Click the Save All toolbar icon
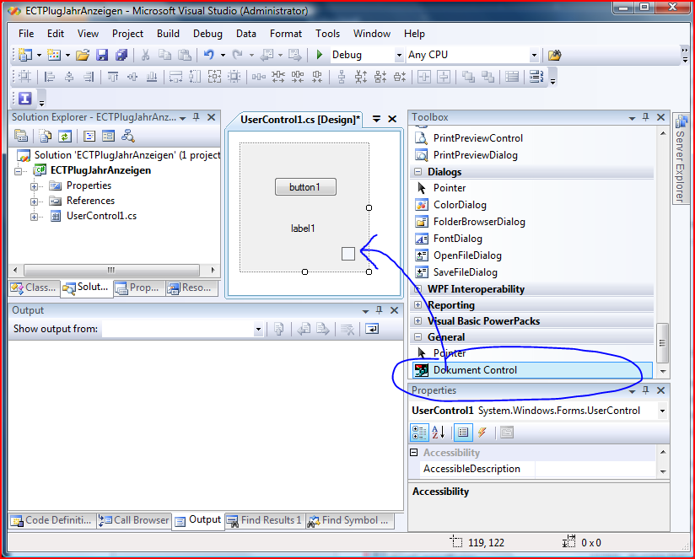This screenshot has height=559, width=695. tap(121, 55)
